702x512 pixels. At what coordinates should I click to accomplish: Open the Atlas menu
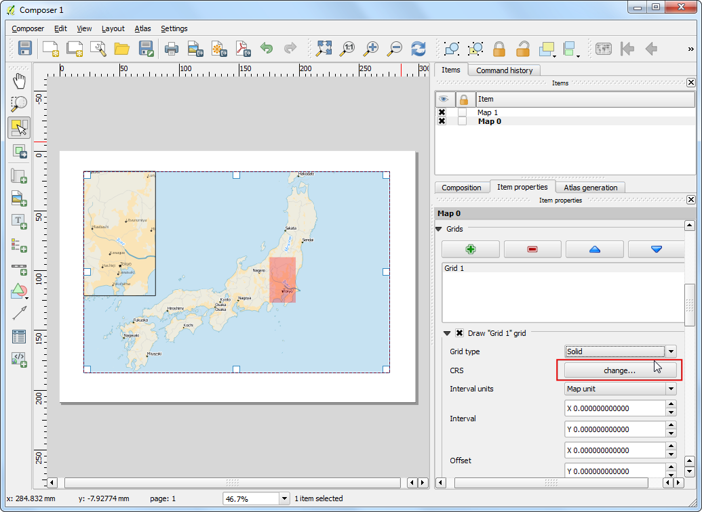pos(143,28)
